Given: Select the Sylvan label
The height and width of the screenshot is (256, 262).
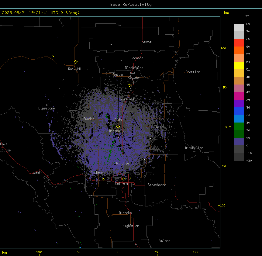Looking at the screenshot, I should [x=119, y=74].
